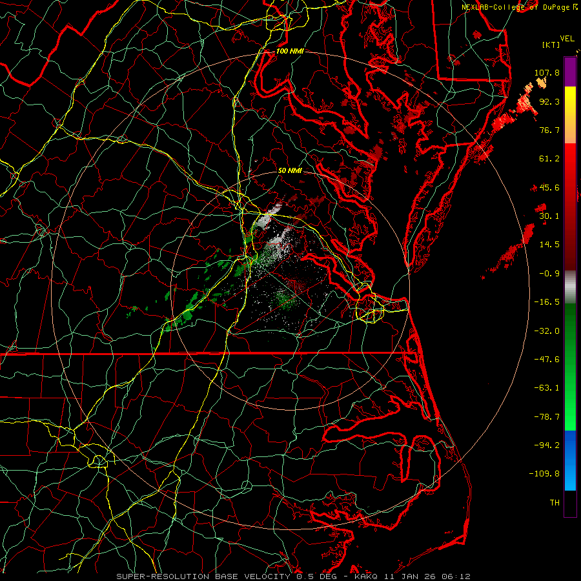Click the -32.0 legend value
The image size is (581, 581).
(x=547, y=331)
